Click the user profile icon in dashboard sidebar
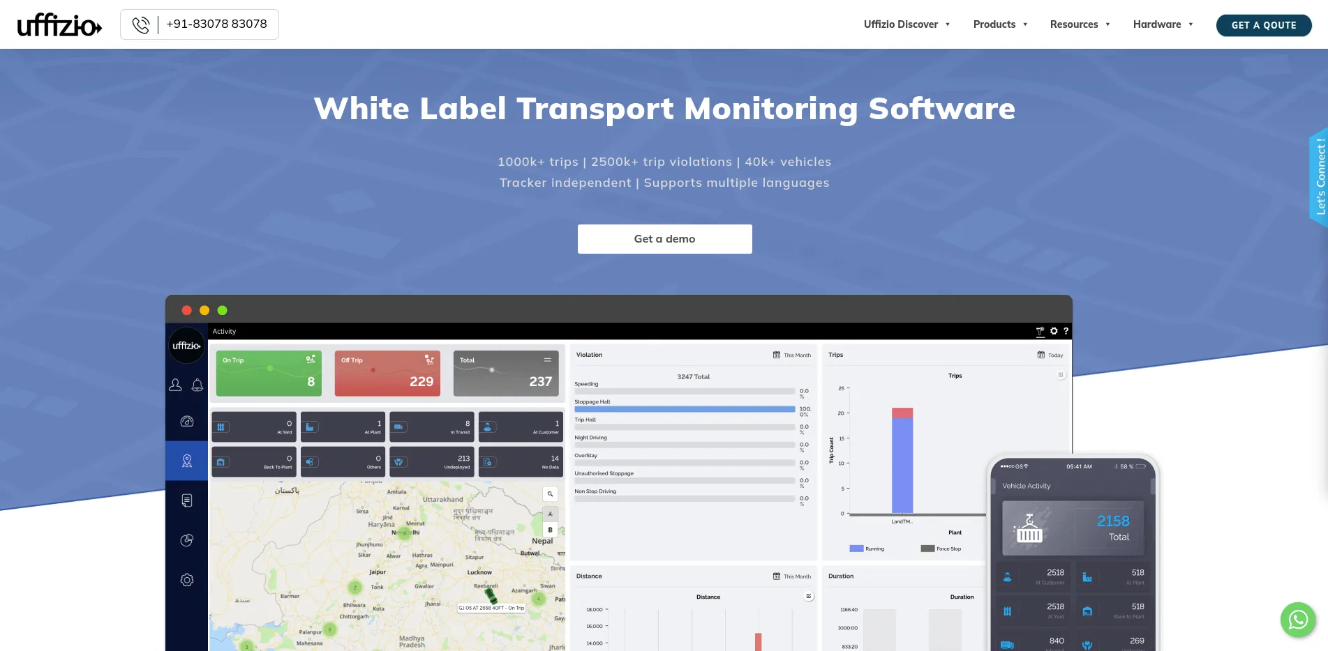Screen dimensions: 1328x651 (176, 385)
